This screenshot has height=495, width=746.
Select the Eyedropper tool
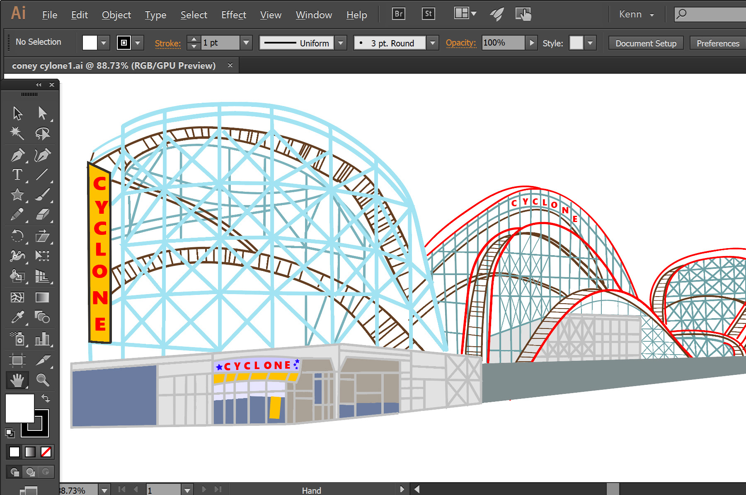click(x=17, y=317)
